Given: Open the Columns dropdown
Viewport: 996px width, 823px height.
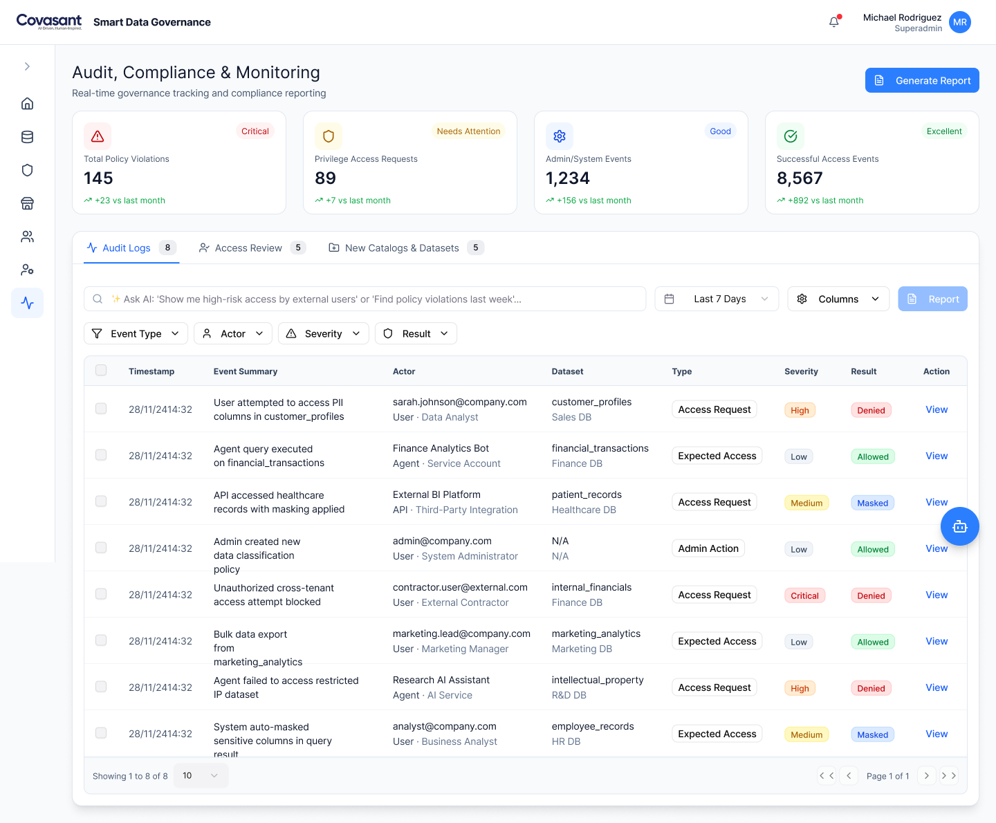Looking at the screenshot, I should point(838,299).
